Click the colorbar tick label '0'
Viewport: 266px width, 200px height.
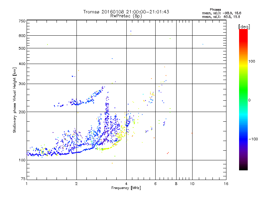[249, 100]
